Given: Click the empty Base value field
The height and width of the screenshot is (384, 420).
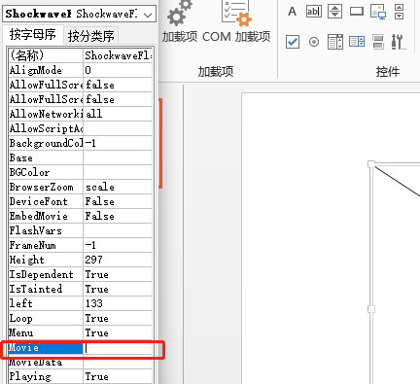Looking at the screenshot, I should [x=118, y=157].
